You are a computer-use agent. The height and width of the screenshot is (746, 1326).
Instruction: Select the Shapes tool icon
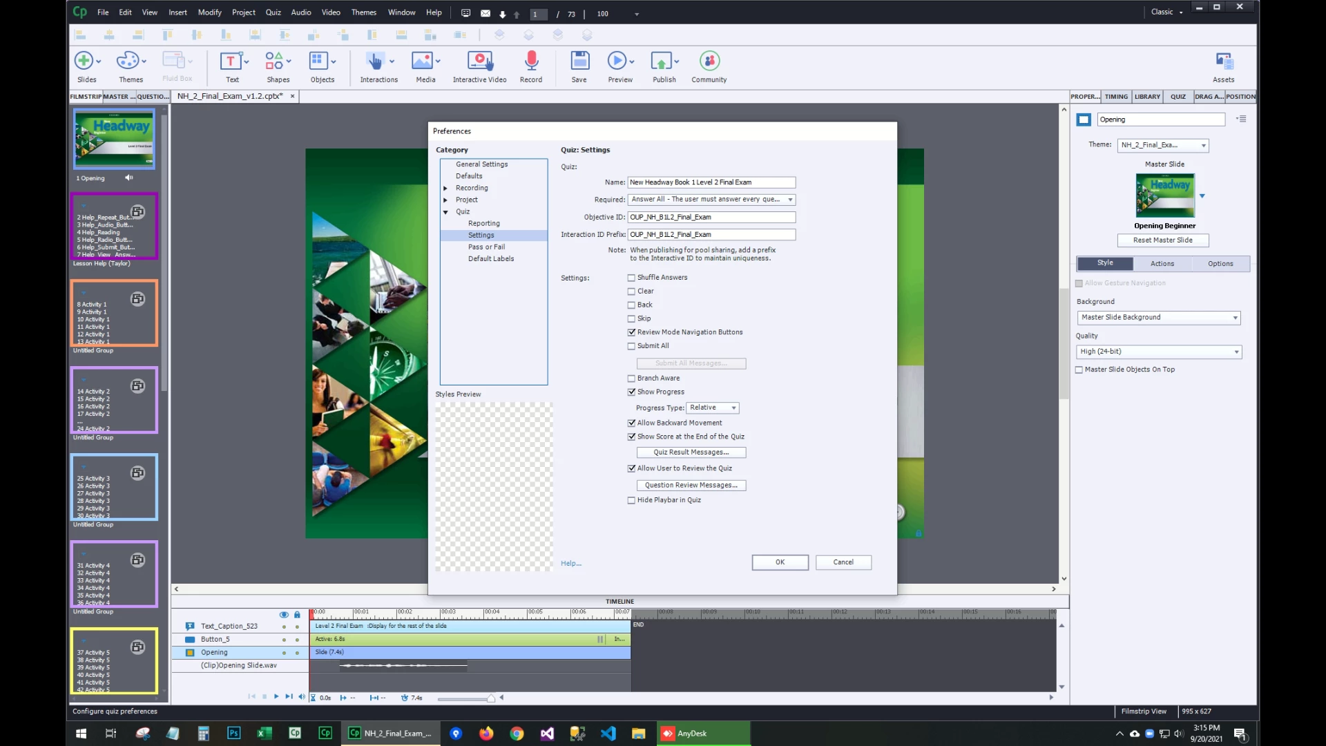[274, 61]
